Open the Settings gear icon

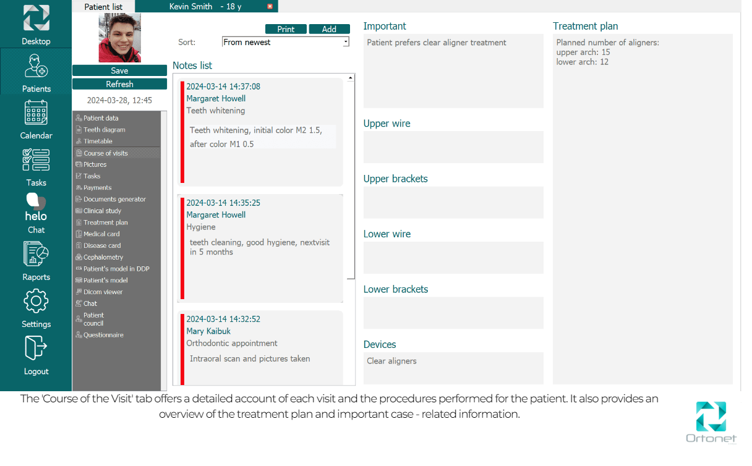[x=36, y=301]
